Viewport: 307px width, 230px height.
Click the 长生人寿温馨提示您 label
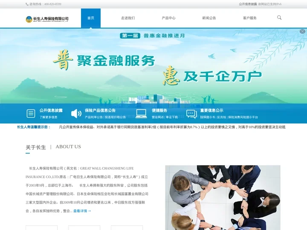[x=34, y=127]
